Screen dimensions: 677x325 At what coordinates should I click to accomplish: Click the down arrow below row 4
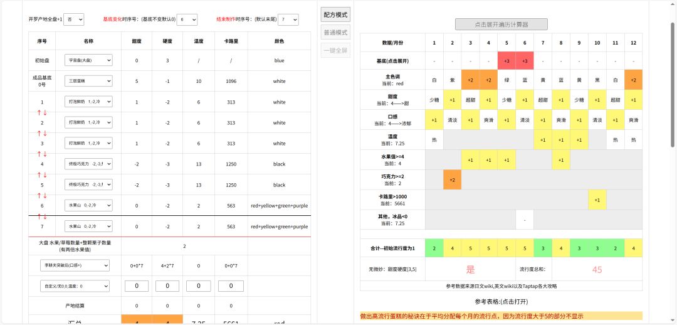[x=46, y=174]
